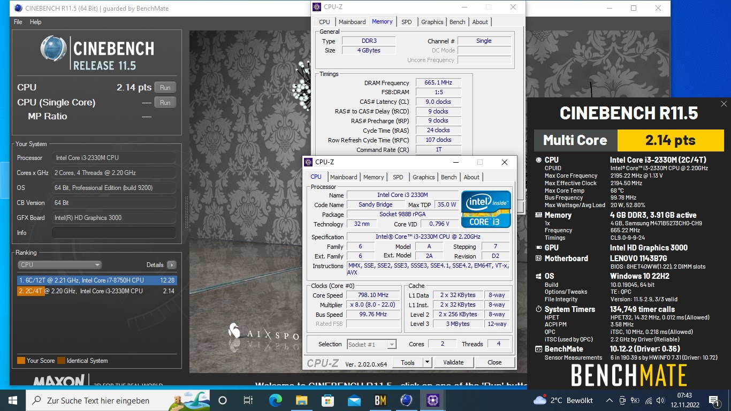Open the Tools dropdown arrow in CPU-Z
The height and width of the screenshot is (411, 731).
(427, 362)
